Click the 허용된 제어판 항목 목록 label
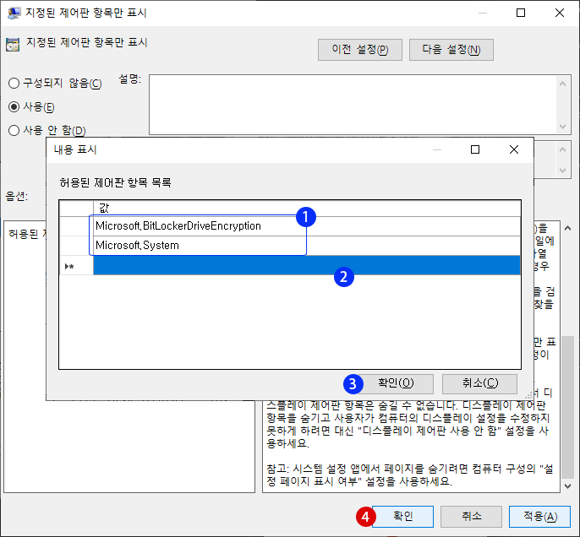This screenshot has width=580, height=537. pyautogui.click(x=115, y=182)
